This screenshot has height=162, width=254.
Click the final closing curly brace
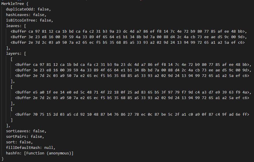point(3,159)
